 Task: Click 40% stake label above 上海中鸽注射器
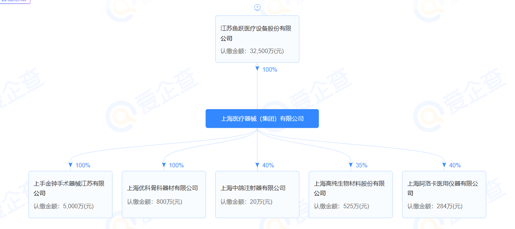tap(268, 166)
